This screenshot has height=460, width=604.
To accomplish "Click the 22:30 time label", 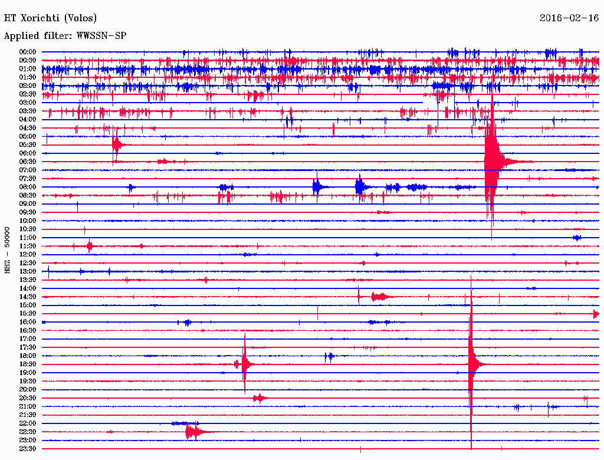I will [x=28, y=432].
